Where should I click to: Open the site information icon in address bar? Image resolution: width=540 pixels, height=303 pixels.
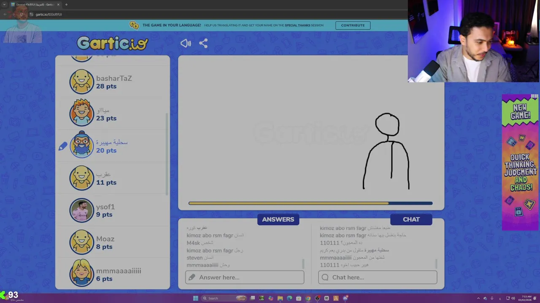(32, 14)
